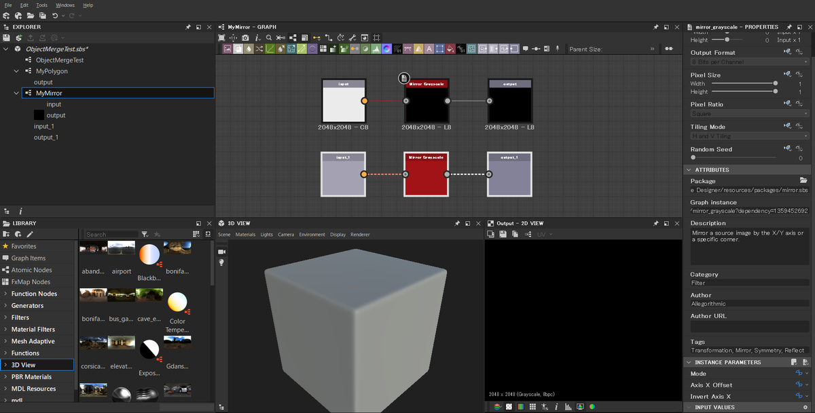Add the Text node with letter A
The image size is (815, 413).
pyautogui.click(x=429, y=49)
